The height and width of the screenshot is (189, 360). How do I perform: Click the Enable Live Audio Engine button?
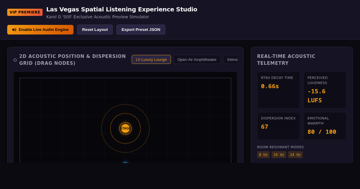[x=40, y=30]
